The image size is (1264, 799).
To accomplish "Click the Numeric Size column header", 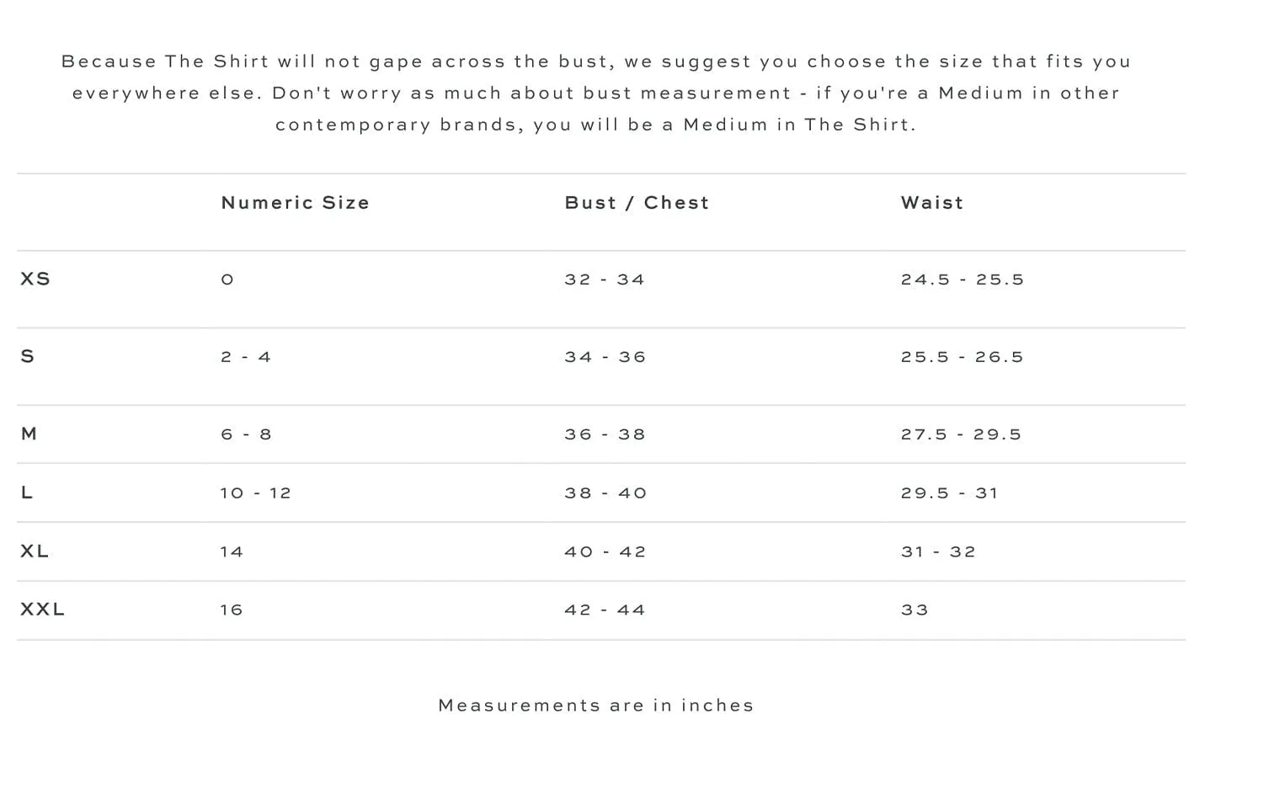I will (x=295, y=203).
